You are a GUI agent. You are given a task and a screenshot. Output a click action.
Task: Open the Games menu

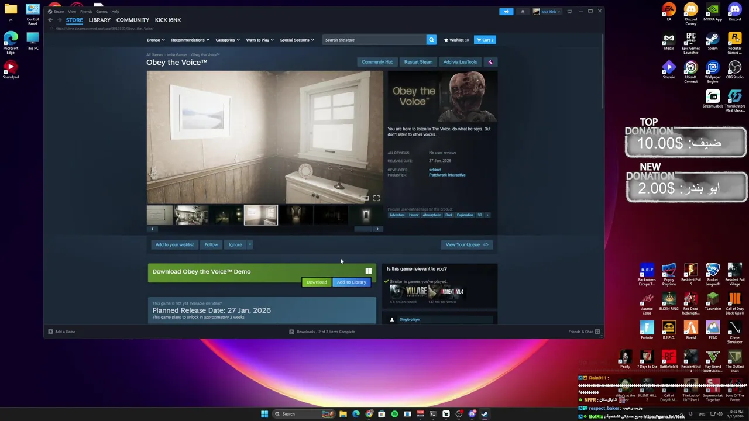(x=102, y=11)
